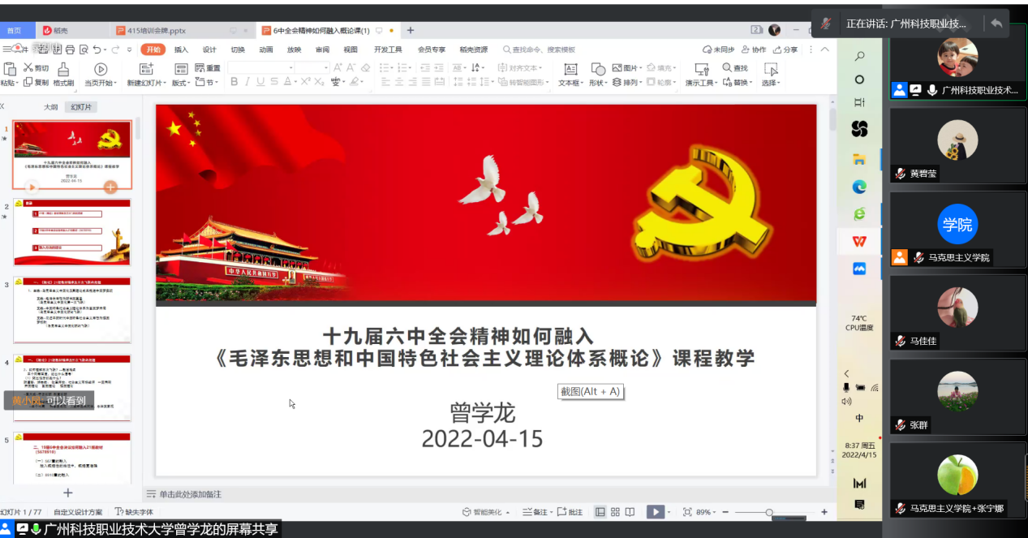The image size is (1028, 538).
Task: Switch to Slide Sorter view icon
Action: coord(615,512)
